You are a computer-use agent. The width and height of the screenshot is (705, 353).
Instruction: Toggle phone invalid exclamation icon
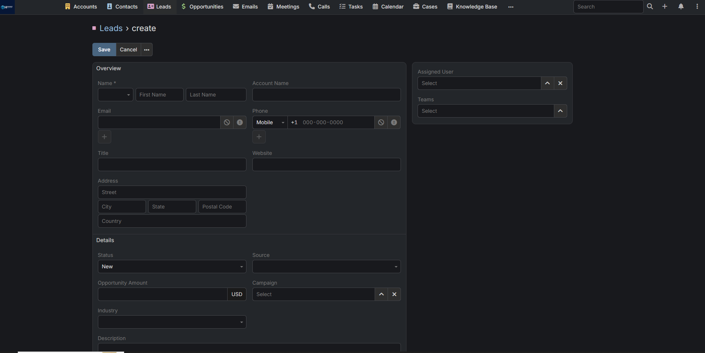pyautogui.click(x=394, y=122)
